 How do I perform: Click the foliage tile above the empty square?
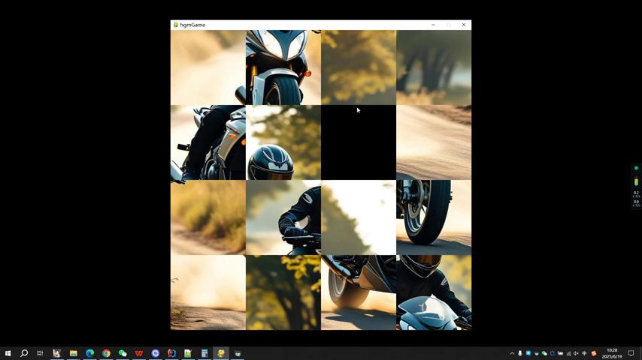[359, 67]
